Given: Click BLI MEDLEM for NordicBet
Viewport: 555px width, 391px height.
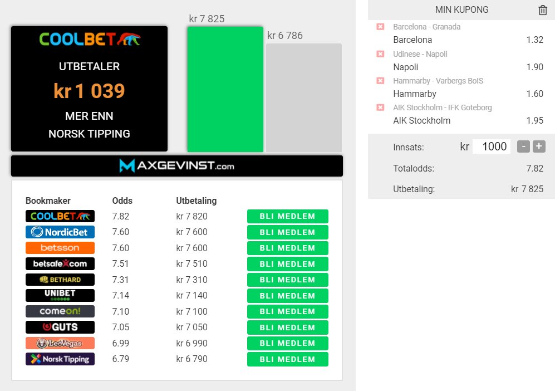Looking at the screenshot, I should pyautogui.click(x=287, y=232).
